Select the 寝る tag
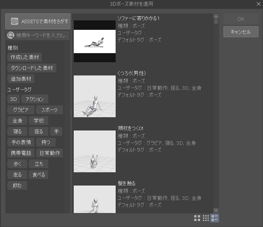263x227 pixels. [17, 131]
